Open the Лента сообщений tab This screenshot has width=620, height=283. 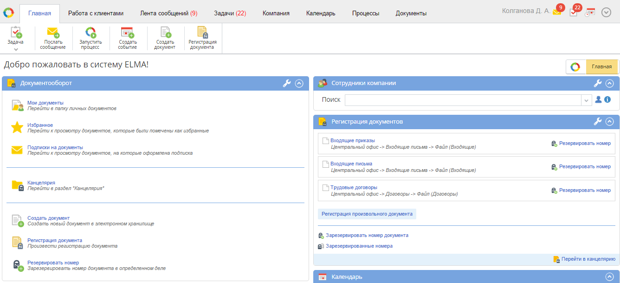point(168,13)
